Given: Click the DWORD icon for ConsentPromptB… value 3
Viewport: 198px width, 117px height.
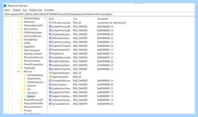Looking at the screenshot, I should [x=50, y=30].
